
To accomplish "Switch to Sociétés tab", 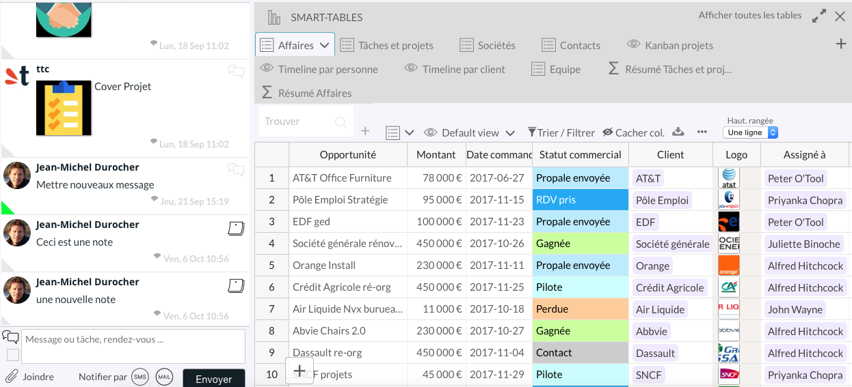I will point(488,45).
